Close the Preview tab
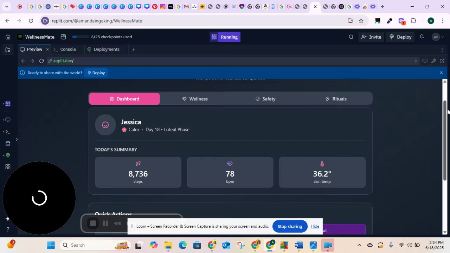The height and width of the screenshot is (253, 450). pos(47,50)
